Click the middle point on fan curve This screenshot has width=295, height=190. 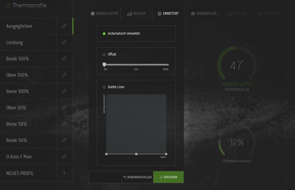136,154
